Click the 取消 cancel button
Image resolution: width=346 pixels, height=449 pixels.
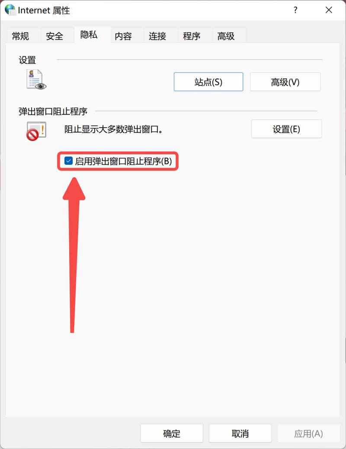click(240, 433)
